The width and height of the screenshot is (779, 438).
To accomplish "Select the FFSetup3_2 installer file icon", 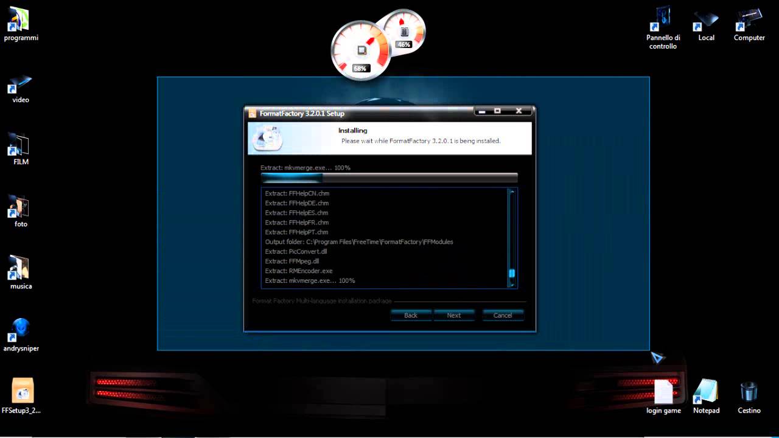I will pyautogui.click(x=22, y=392).
